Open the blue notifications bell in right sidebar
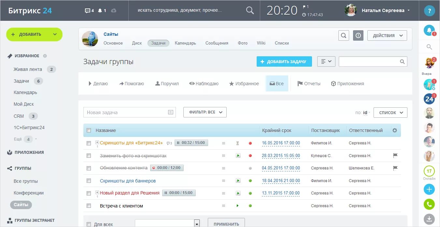The width and height of the screenshot is (440, 227). click(429, 30)
